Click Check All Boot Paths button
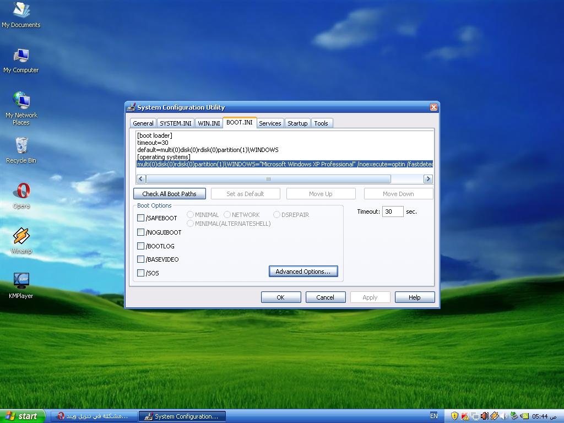The width and height of the screenshot is (564, 423). [x=170, y=194]
